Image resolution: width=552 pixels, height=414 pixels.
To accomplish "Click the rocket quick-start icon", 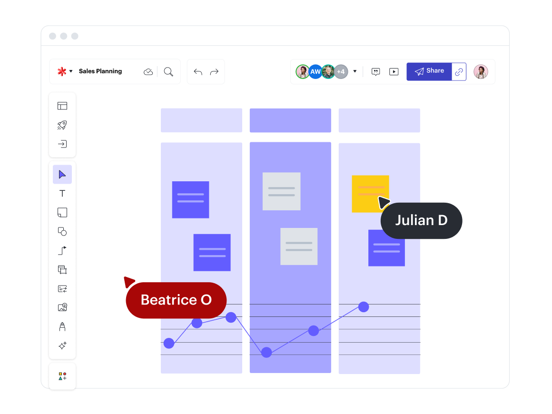I will coord(62,125).
